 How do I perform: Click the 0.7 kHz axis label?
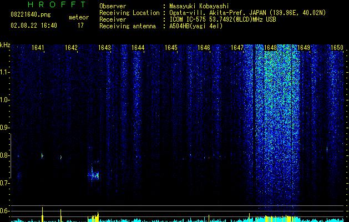[4, 183]
